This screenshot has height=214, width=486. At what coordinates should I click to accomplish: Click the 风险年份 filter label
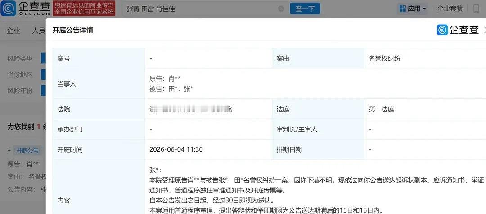coord(20,91)
